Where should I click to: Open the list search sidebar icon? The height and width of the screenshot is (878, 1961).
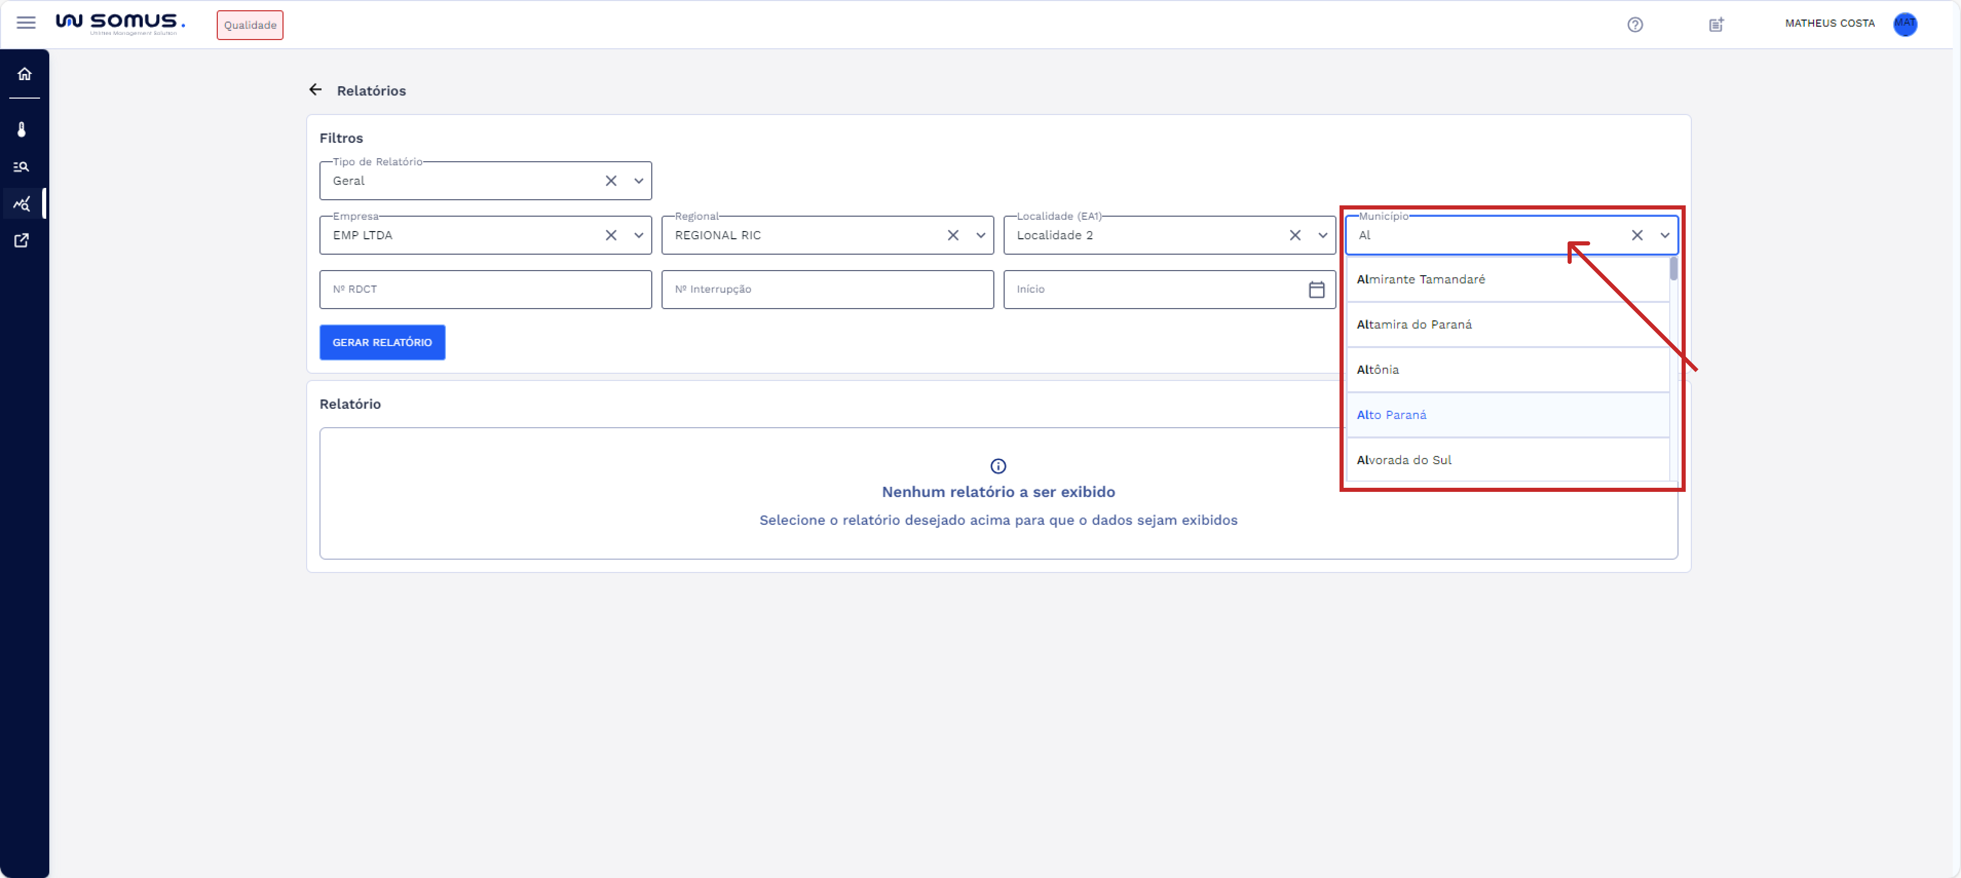tap(22, 167)
